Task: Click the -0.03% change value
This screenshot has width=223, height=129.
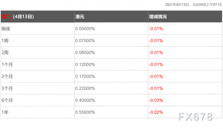Action: pos(156,101)
